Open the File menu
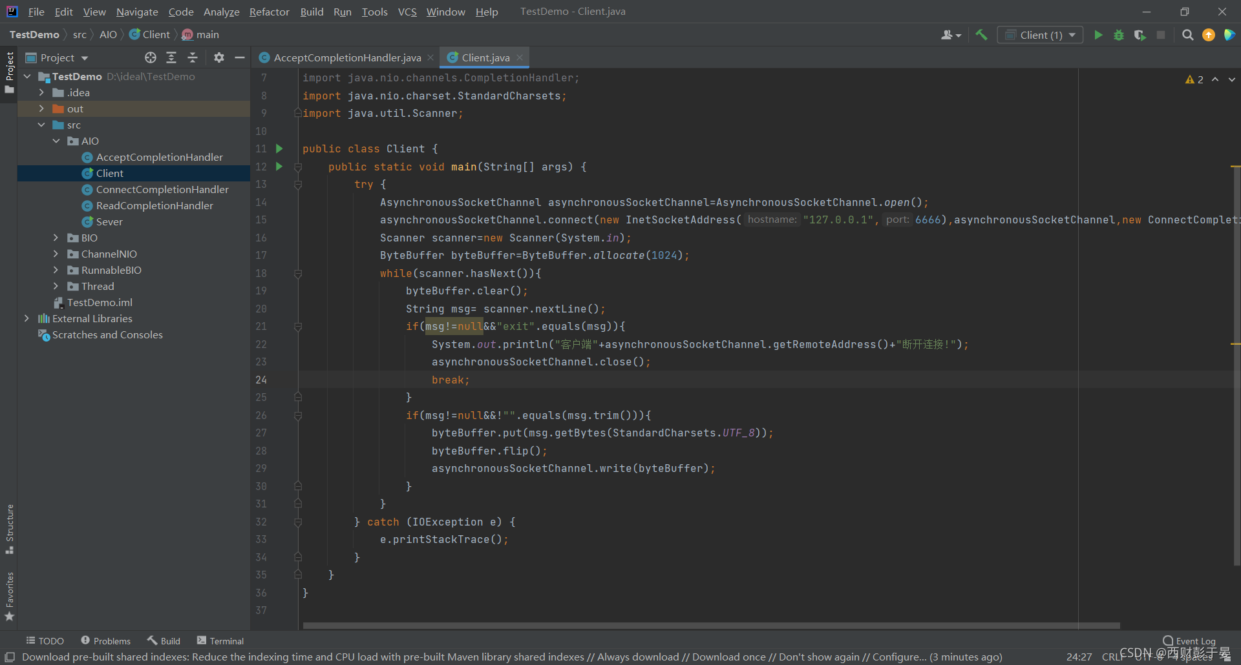 [x=36, y=12]
